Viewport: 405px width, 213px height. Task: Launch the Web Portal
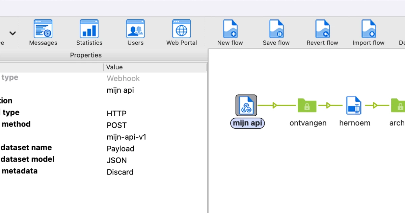point(181,32)
